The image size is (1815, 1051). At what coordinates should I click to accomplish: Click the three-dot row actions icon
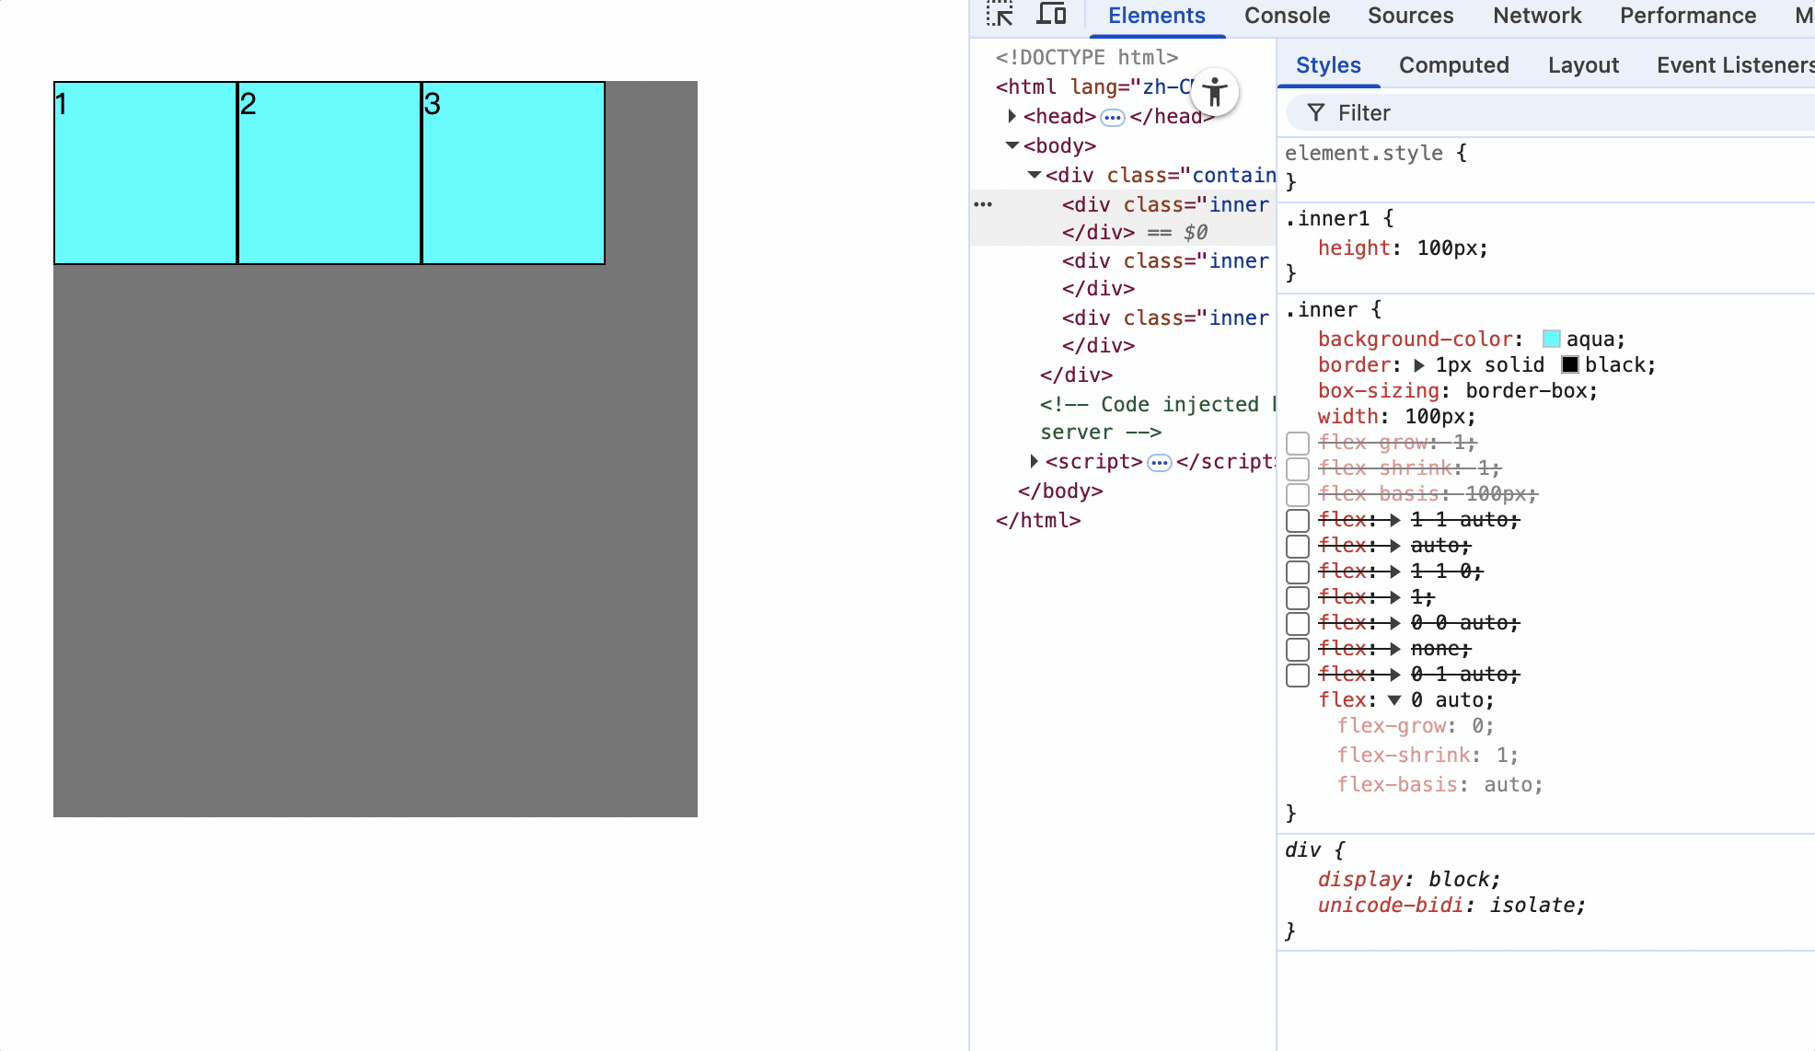983,204
